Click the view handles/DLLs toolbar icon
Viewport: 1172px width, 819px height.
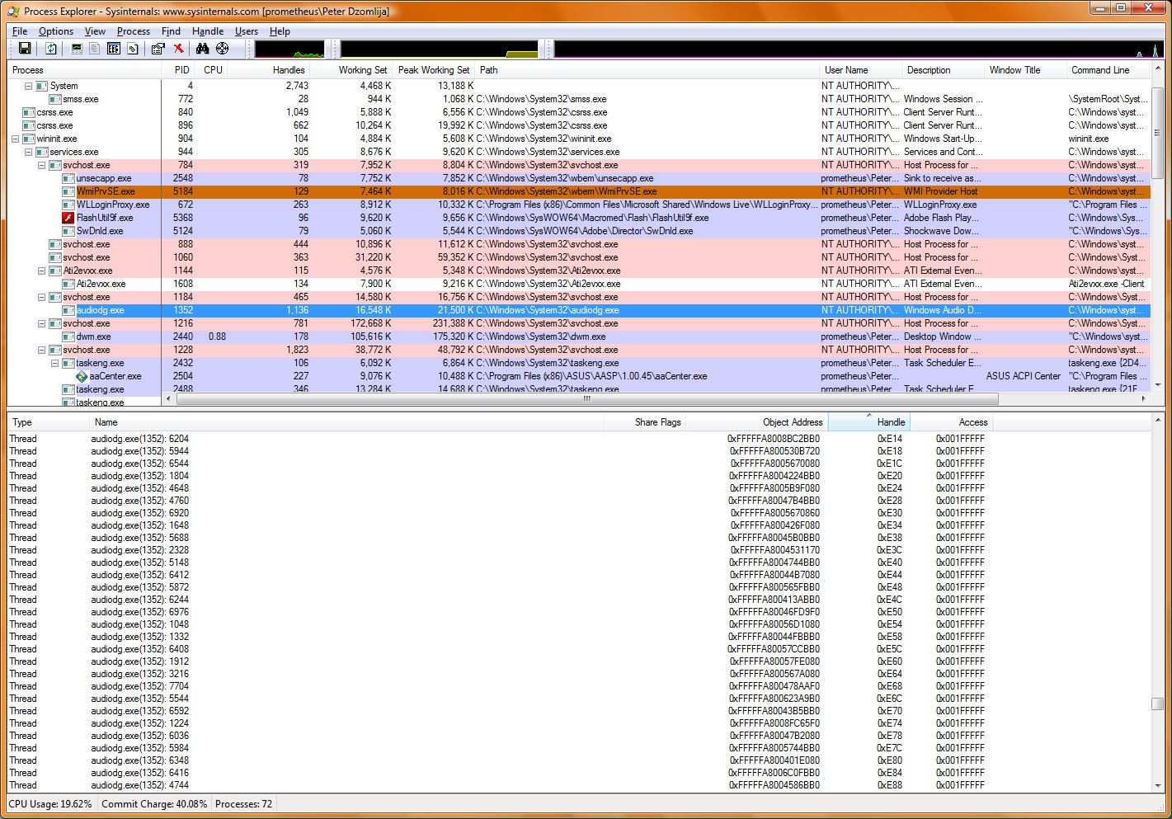point(132,49)
